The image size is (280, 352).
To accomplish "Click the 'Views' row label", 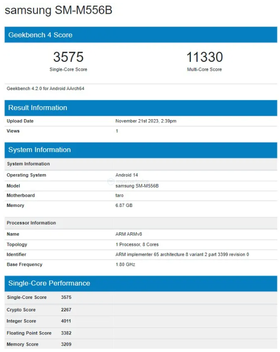I will click(x=13, y=131).
